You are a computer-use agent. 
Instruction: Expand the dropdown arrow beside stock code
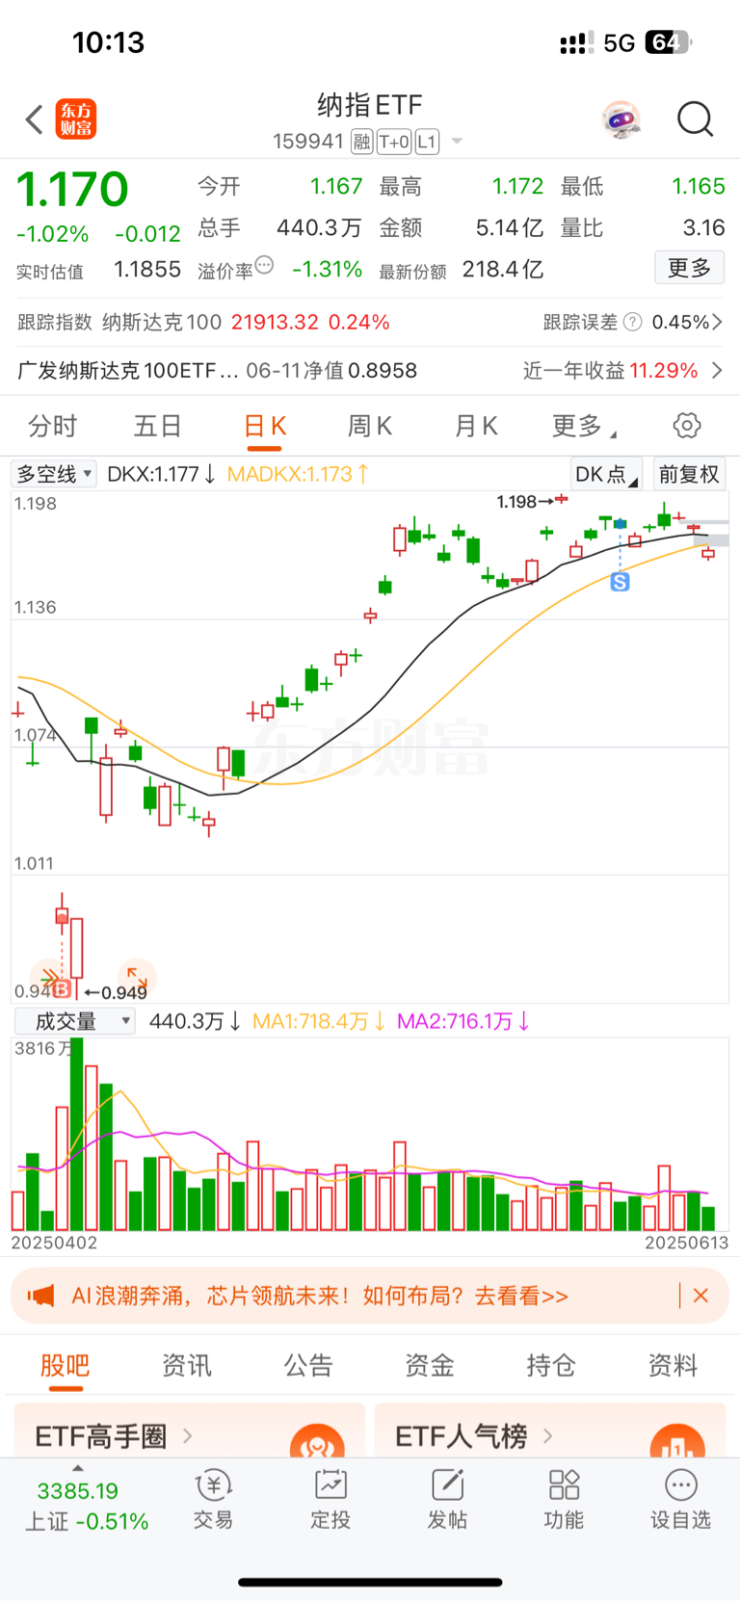pyautogui.click(x=457, y=143)
